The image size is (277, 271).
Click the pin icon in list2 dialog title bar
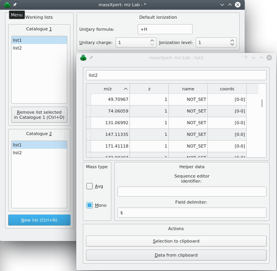(91, 58)
